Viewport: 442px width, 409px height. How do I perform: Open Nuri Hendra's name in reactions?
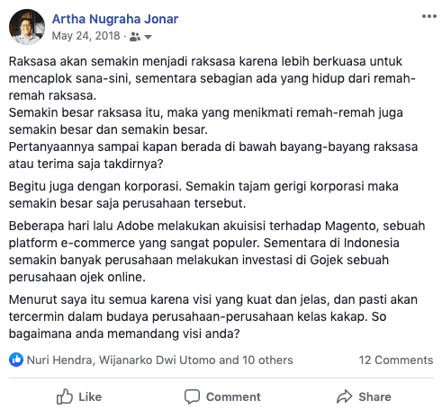[59, 360]
